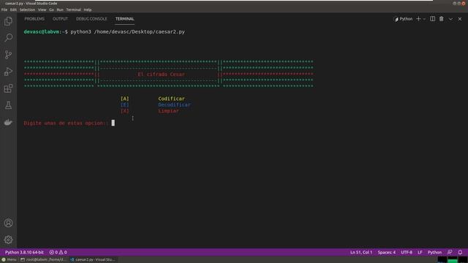
Task: Change indentation via Spaces: 4
Action: (x=387, y=252)
